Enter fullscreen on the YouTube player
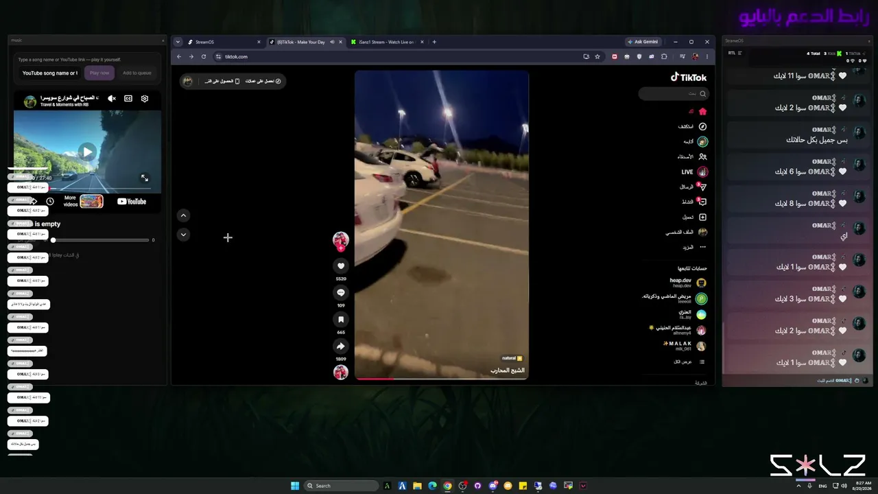 [145, 178]
